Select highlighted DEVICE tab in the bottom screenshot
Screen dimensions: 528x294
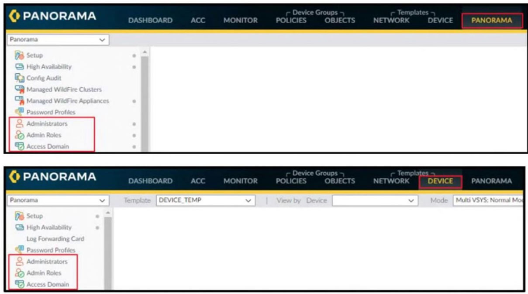tap(440, 181)
